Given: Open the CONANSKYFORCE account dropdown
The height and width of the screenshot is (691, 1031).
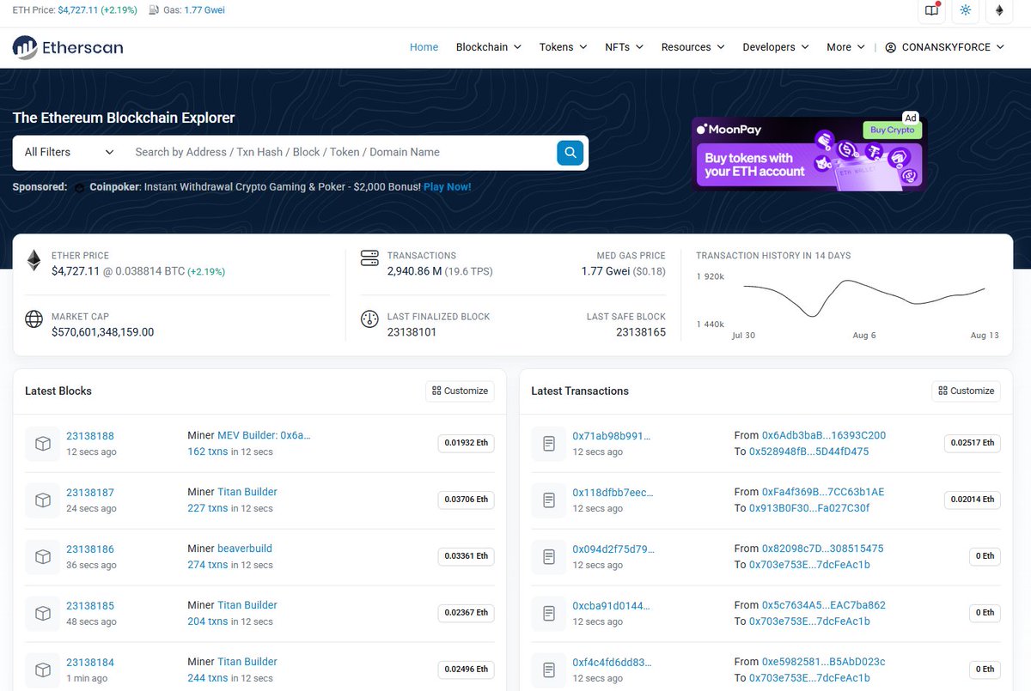Looking at the screenshot, I should (x=944, y=47).
